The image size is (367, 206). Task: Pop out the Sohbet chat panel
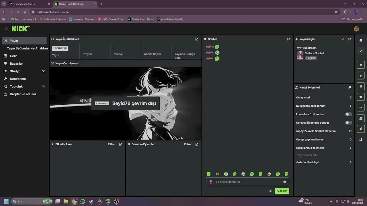pos(288,39)
